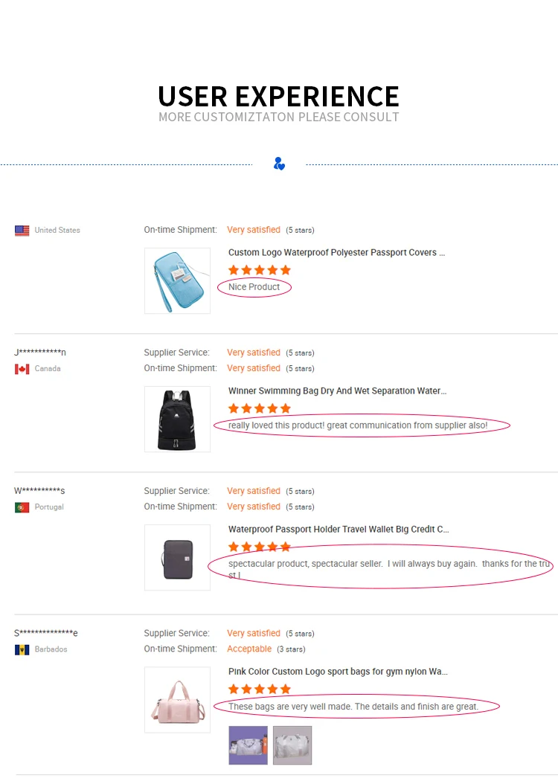Open Custom Logo Waterproof Polyester Passport Covers link
The image size is (558, 781).
[336, 253]
